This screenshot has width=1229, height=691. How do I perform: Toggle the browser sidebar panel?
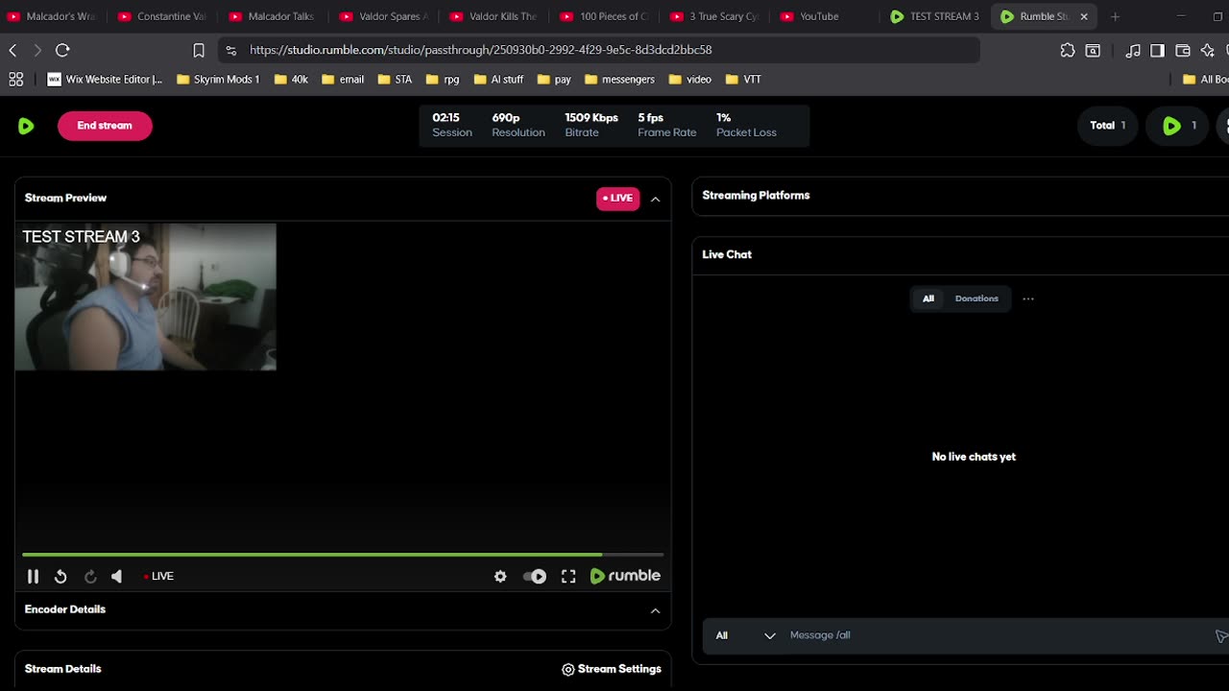(1158, 50)
